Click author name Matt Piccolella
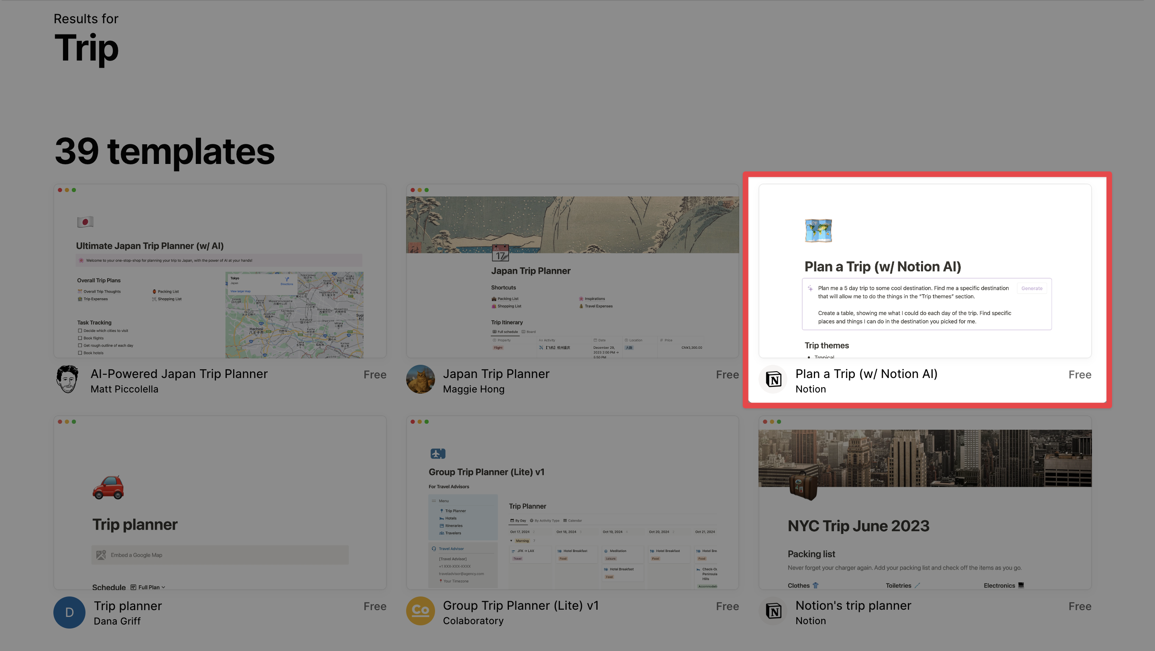The height and width of the screenshot is (651, 1155). coord(125,389)
